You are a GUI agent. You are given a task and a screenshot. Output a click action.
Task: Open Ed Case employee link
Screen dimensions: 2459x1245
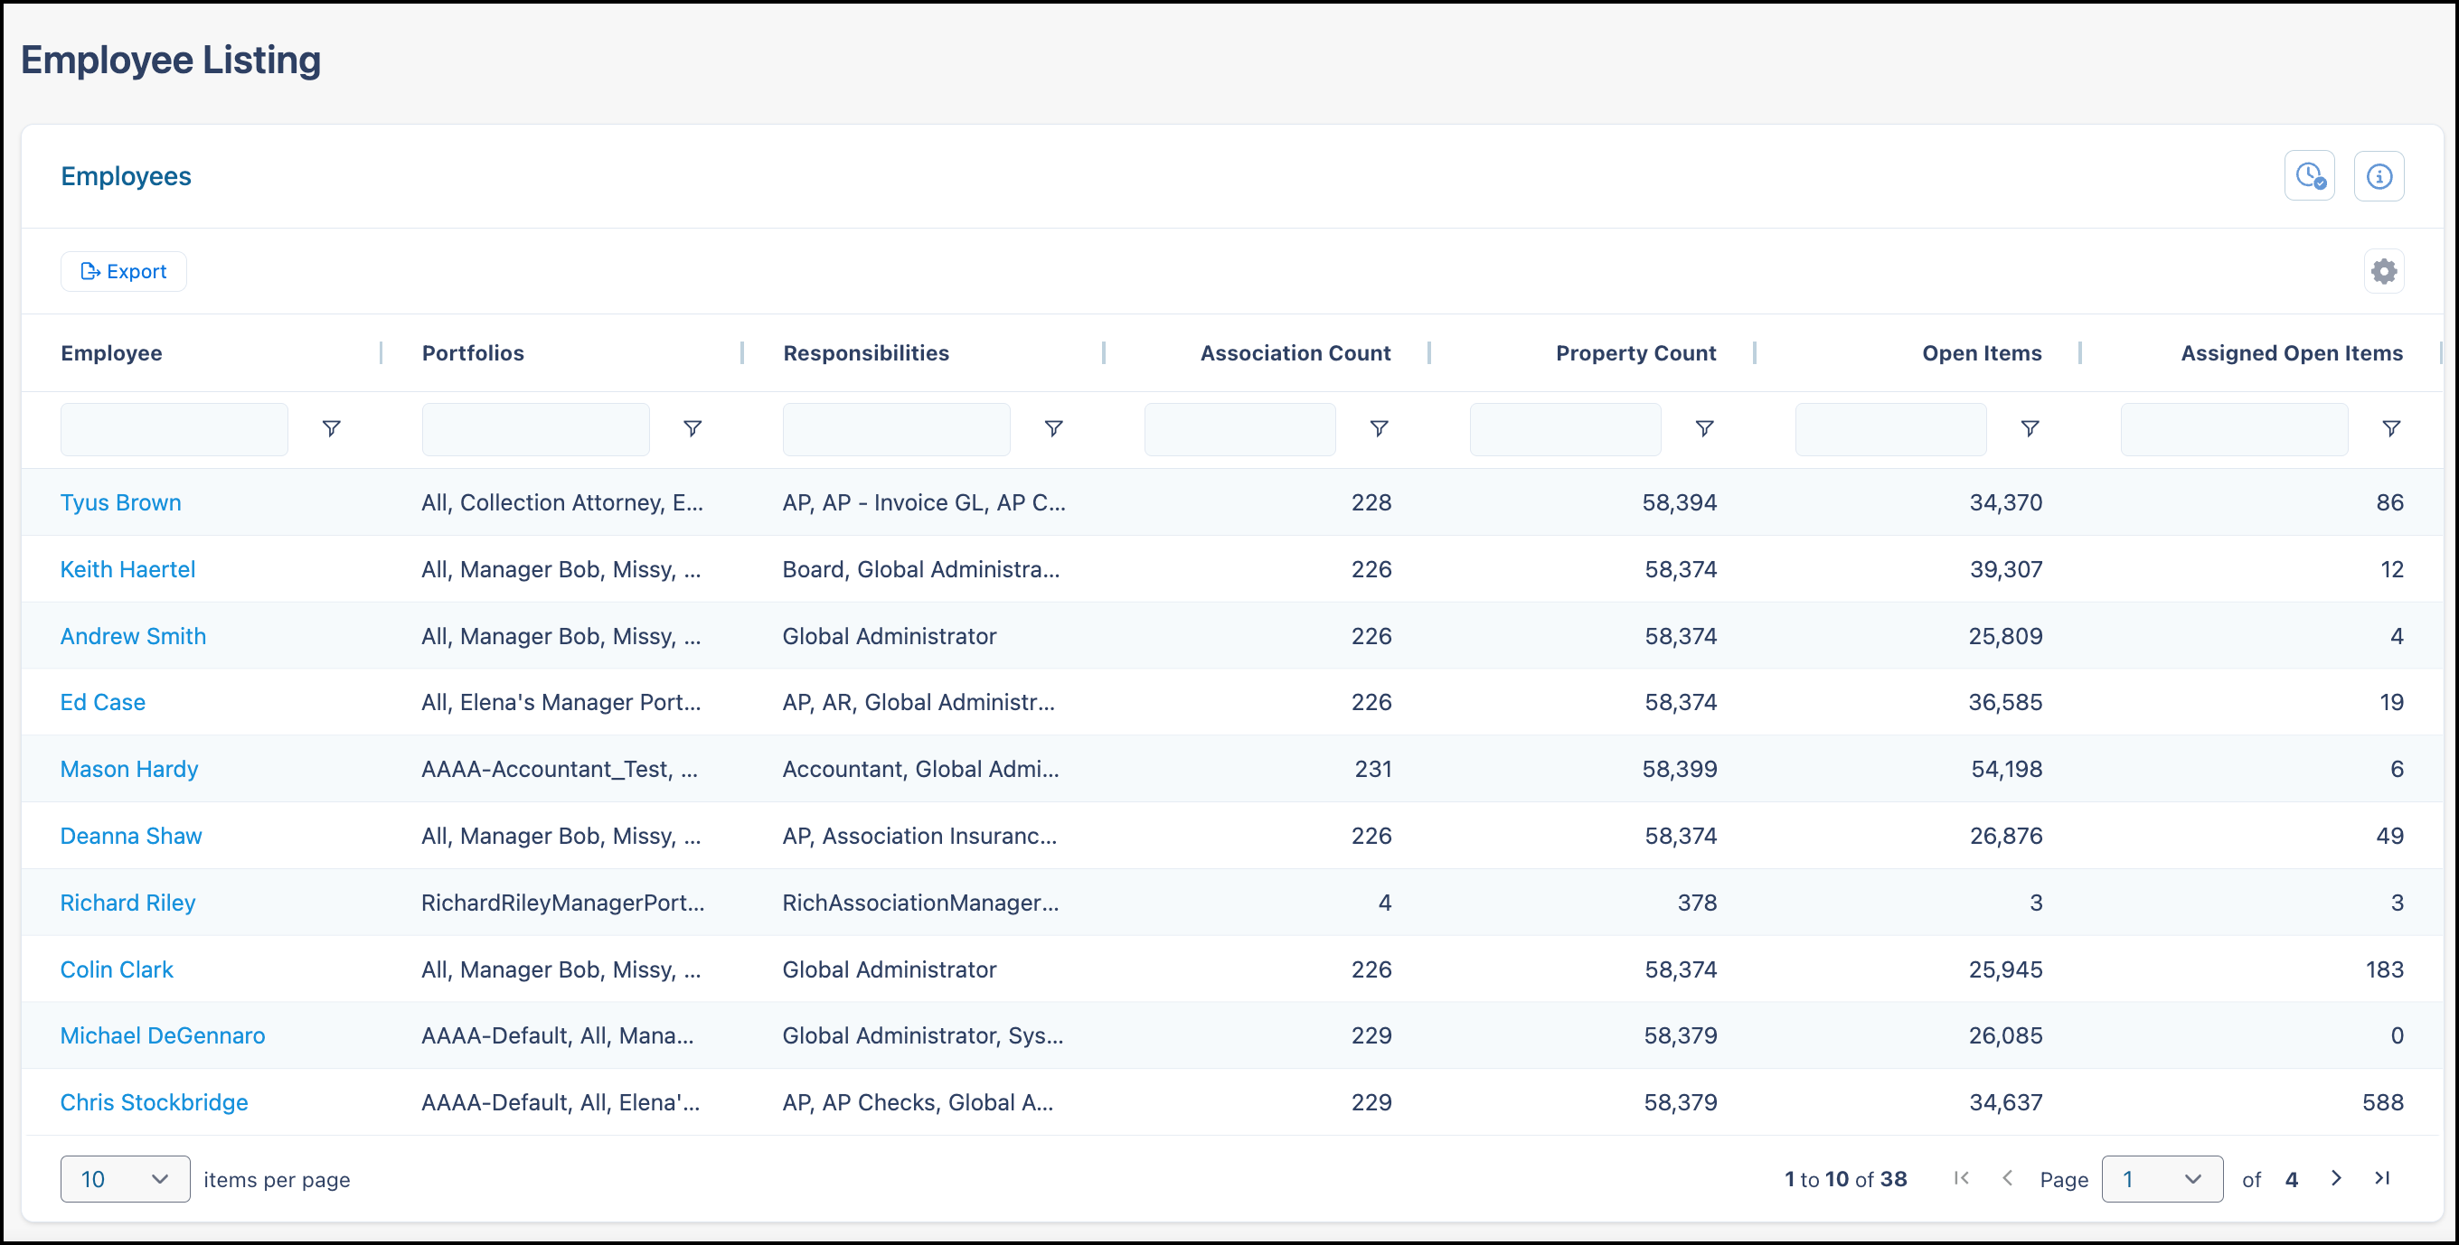pos(103,702)
